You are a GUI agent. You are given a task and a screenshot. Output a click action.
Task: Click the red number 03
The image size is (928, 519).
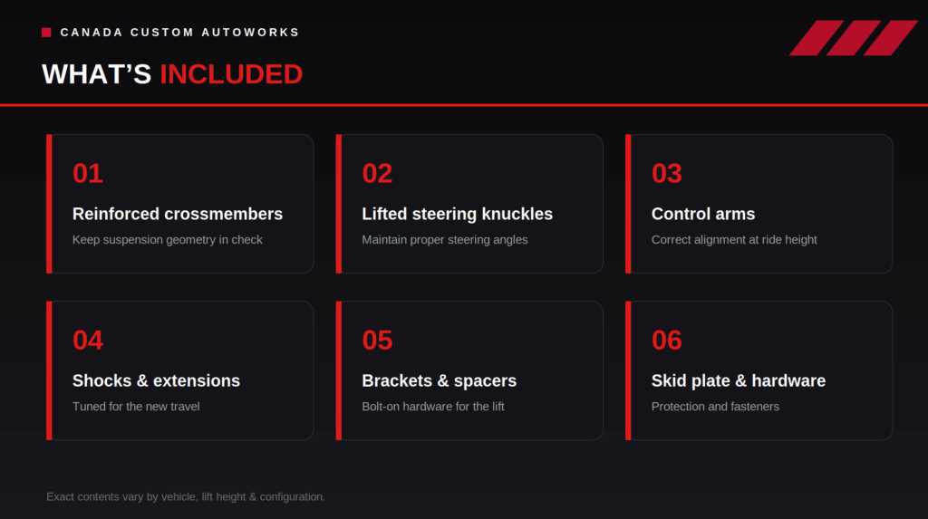tap(666, 173)
